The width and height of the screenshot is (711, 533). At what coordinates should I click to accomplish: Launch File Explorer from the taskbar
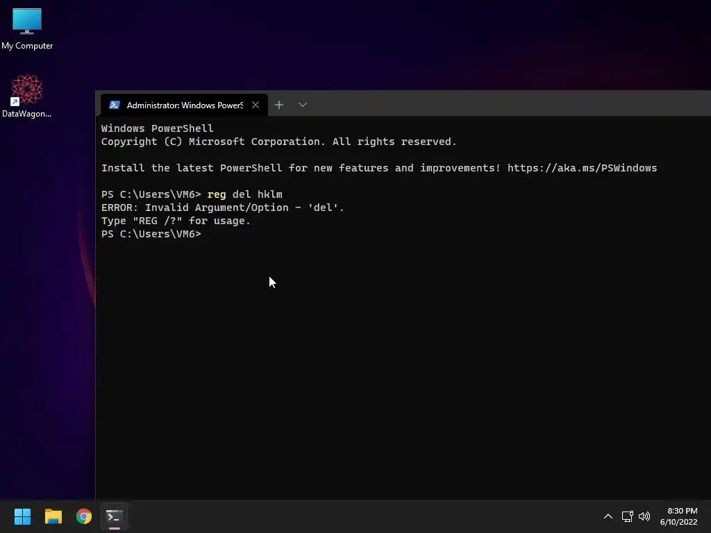coord(53,516)
